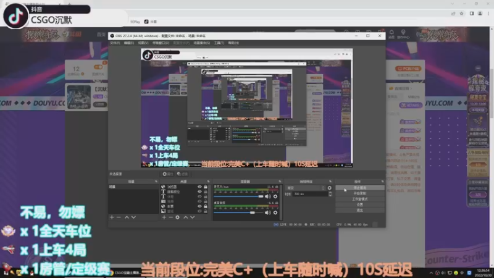494x278 pixels.
Task: Open the browser profile avatar icon
Action: tap(480, 14)
